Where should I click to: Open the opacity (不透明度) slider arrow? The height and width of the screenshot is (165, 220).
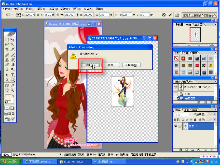pos(215,115)
